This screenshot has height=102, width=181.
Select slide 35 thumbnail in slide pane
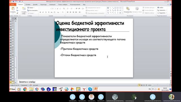click(13, 82)
